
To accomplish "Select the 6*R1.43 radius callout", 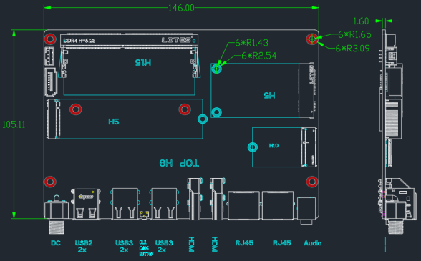I will (x=251, y=43).
